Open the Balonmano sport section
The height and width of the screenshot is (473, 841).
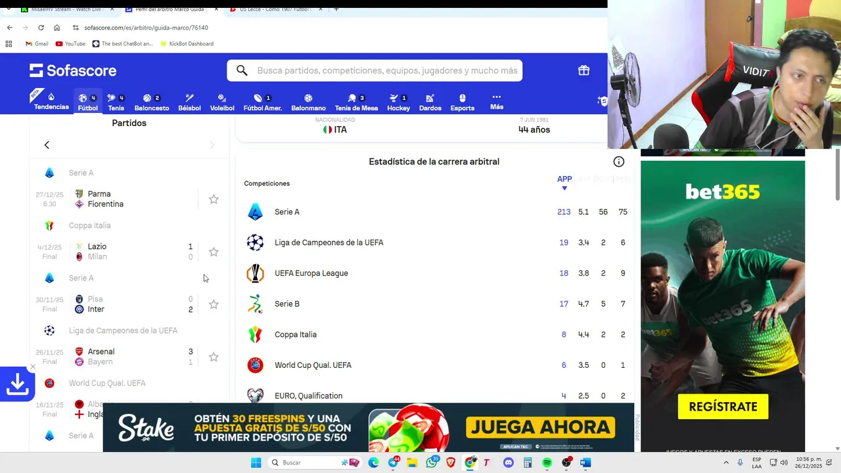(308, 102)
